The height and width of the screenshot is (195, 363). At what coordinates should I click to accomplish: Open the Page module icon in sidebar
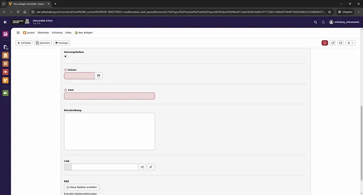click(x=5, y=55)
